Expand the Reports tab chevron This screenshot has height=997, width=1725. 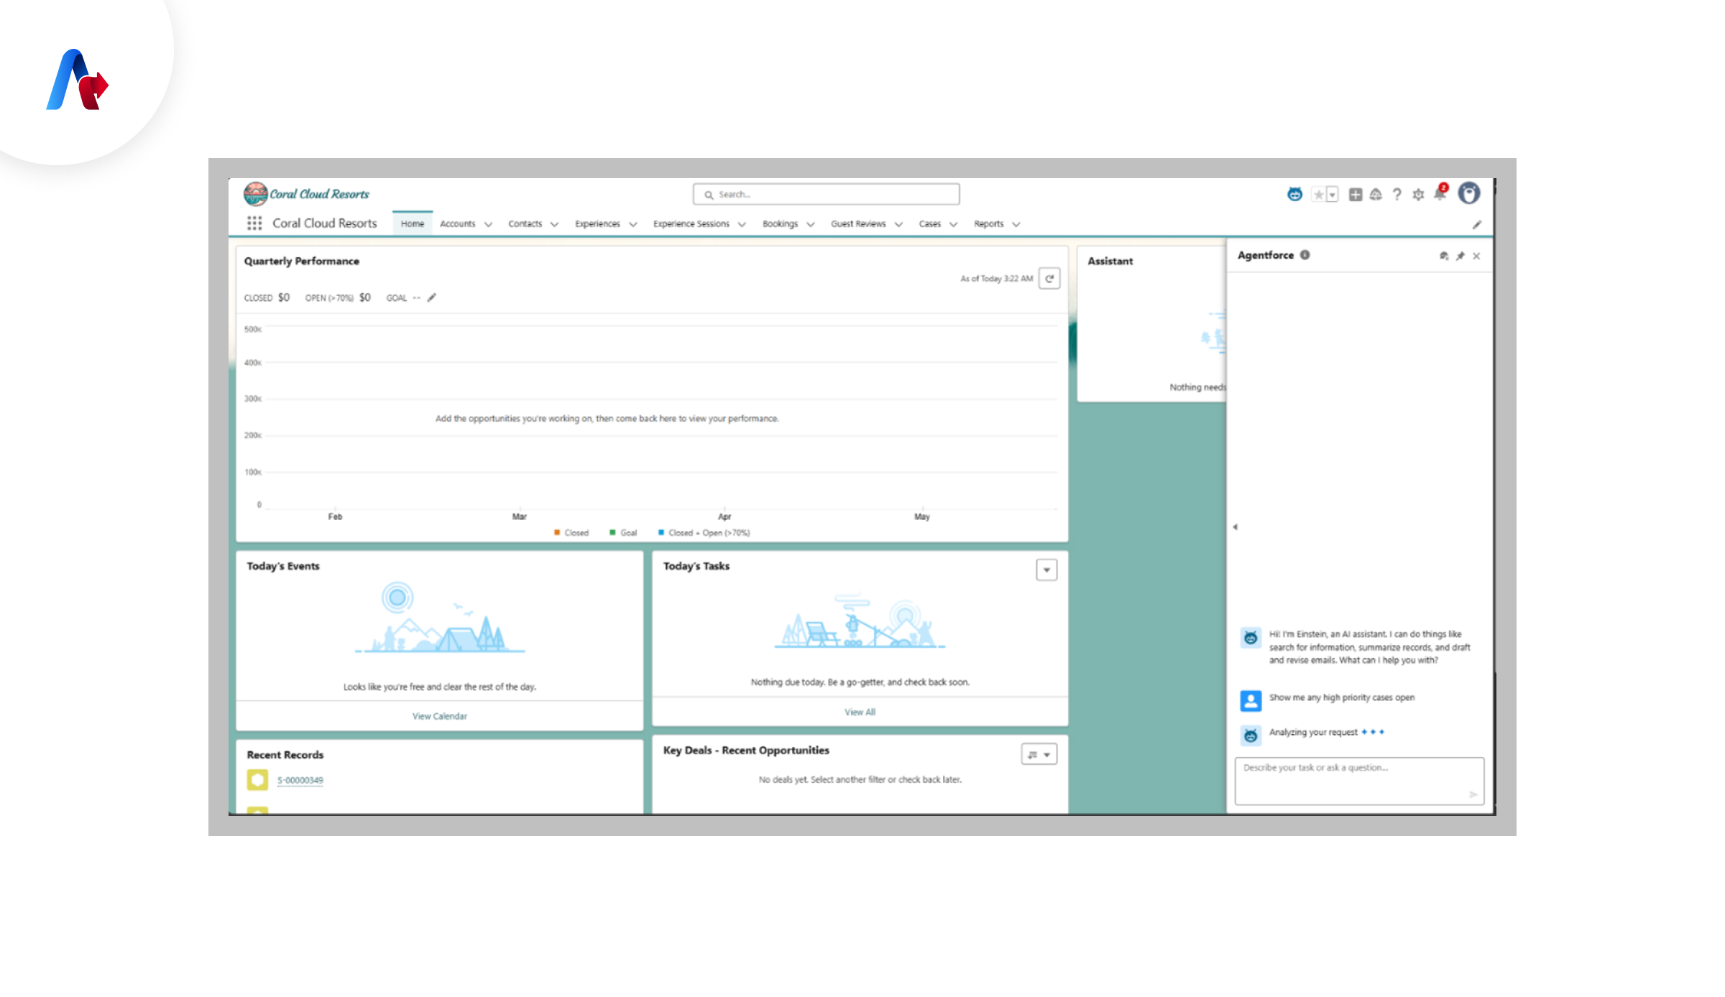(x=1016, y=225)
